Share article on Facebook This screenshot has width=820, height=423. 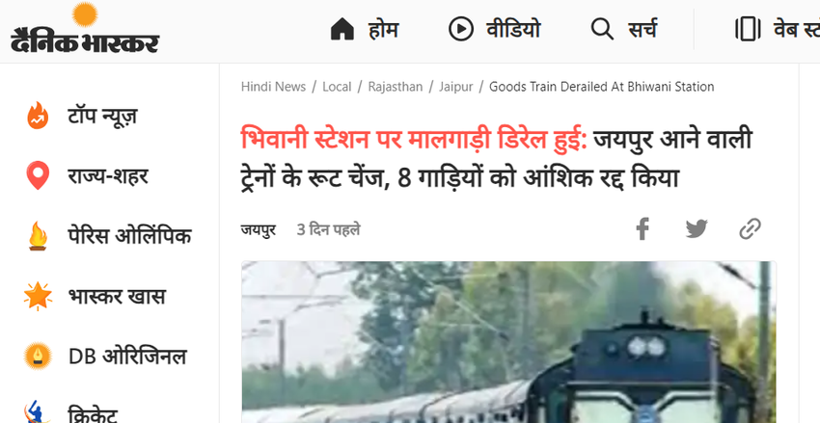[x=642, y=228]
